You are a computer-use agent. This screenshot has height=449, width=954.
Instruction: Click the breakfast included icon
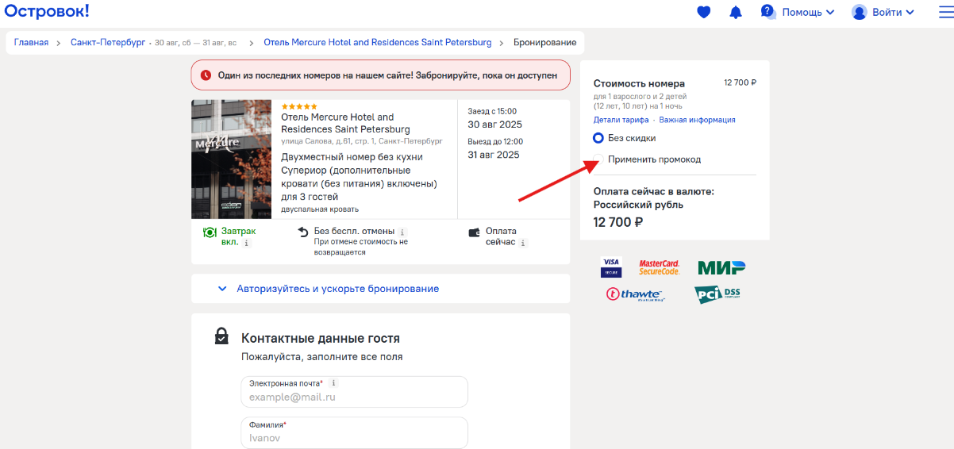(210, 232)
